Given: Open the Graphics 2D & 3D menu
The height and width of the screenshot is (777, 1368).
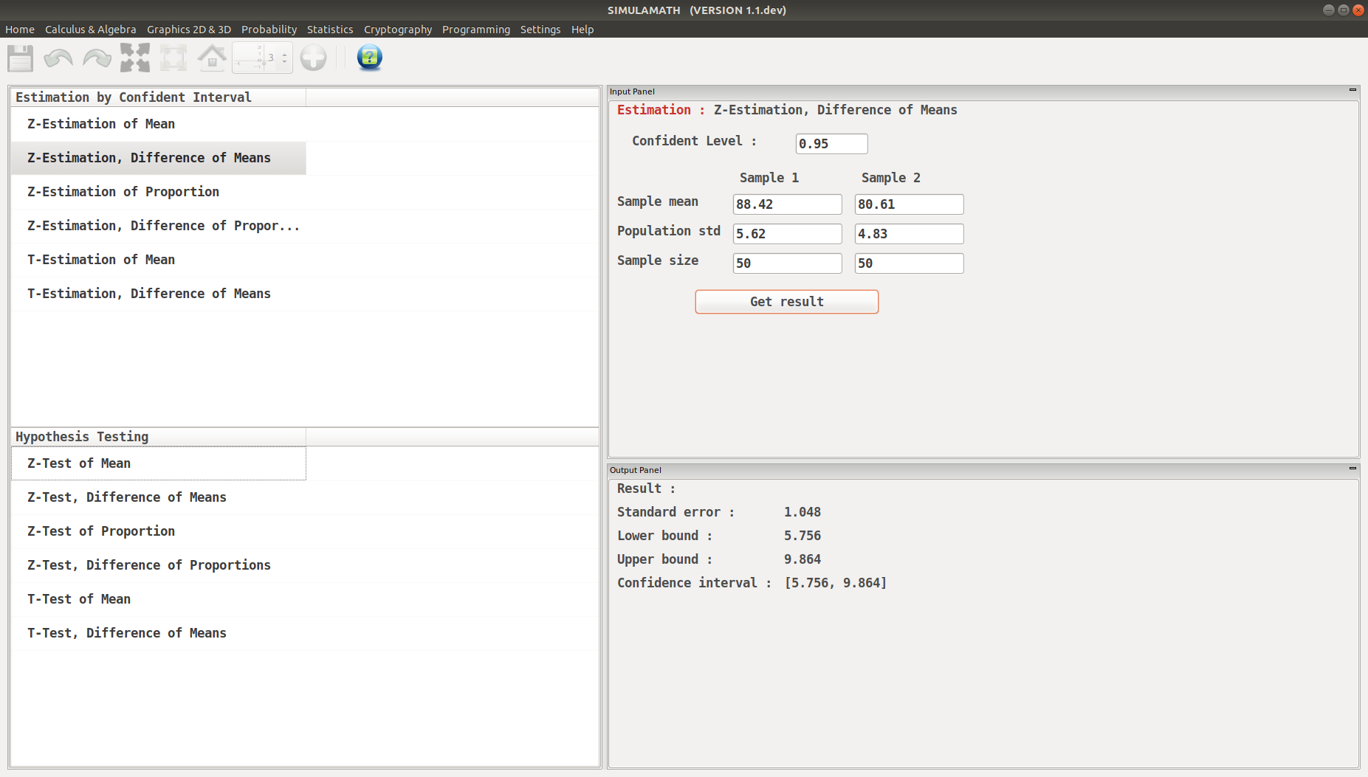Looking at the screenshot, I should [189, 30].
